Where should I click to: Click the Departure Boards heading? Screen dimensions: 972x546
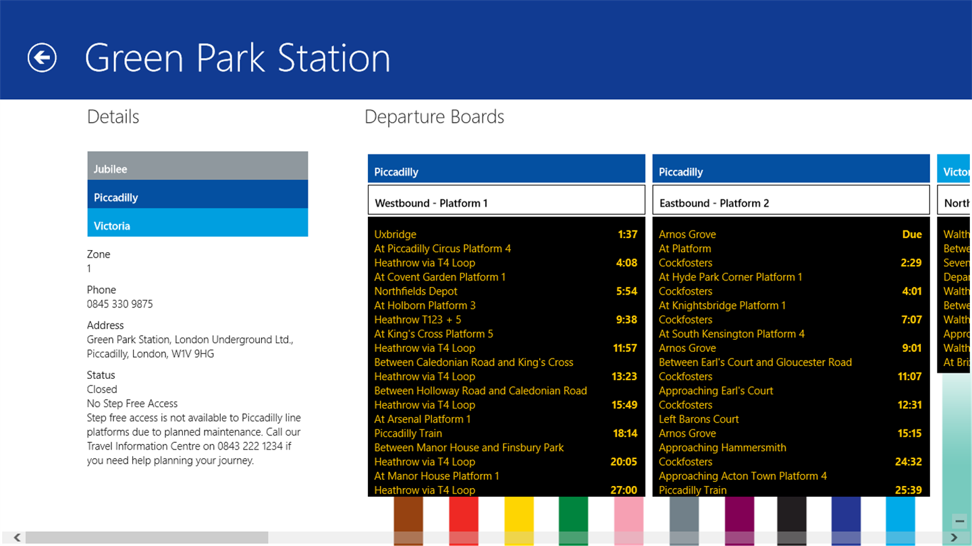click(434, 117)
